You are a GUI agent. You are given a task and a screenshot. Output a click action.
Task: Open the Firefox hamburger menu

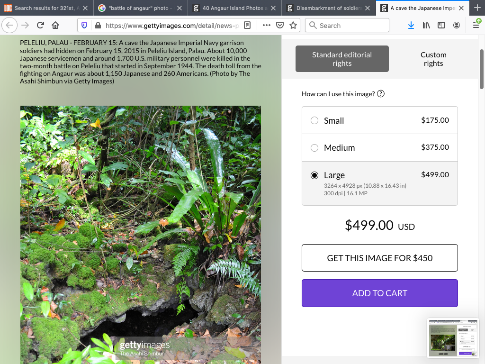(x=476, y=25)
